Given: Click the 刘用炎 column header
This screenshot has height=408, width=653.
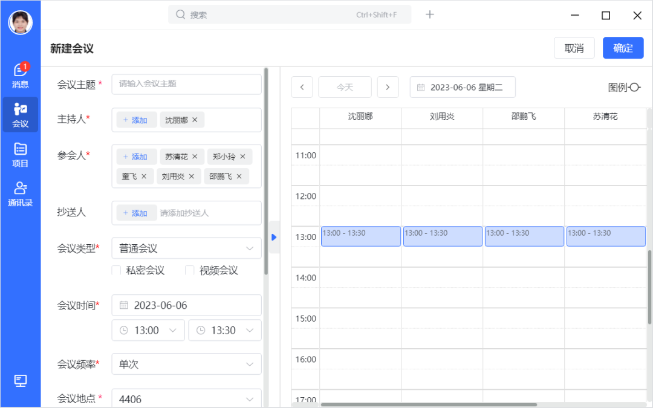Looking at the screenshot, I should [442, 117].
